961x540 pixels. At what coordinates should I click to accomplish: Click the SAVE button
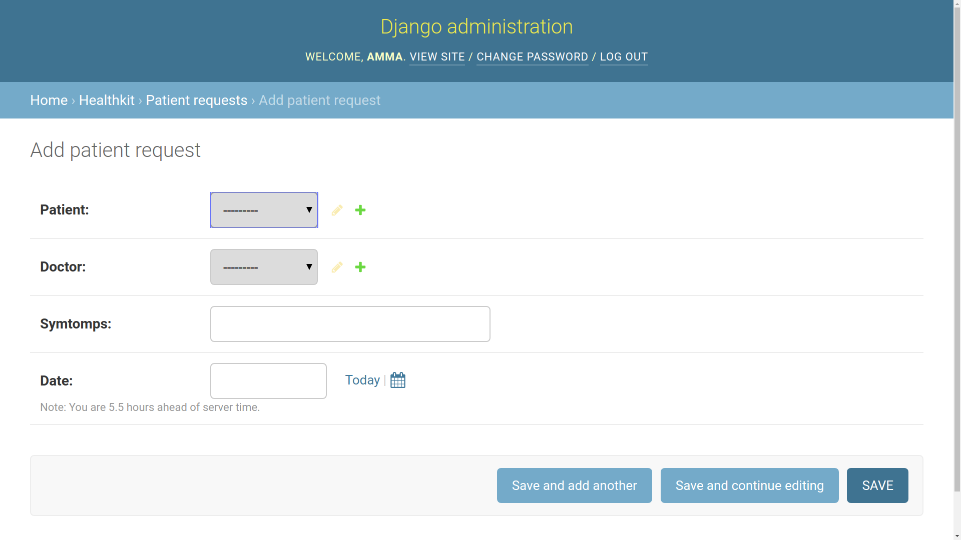click(877, 485)
